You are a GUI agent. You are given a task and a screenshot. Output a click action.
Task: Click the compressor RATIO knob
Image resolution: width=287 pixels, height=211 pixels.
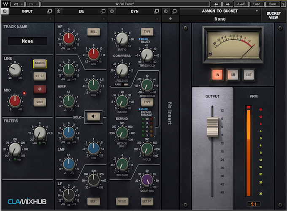pos(122,39)
